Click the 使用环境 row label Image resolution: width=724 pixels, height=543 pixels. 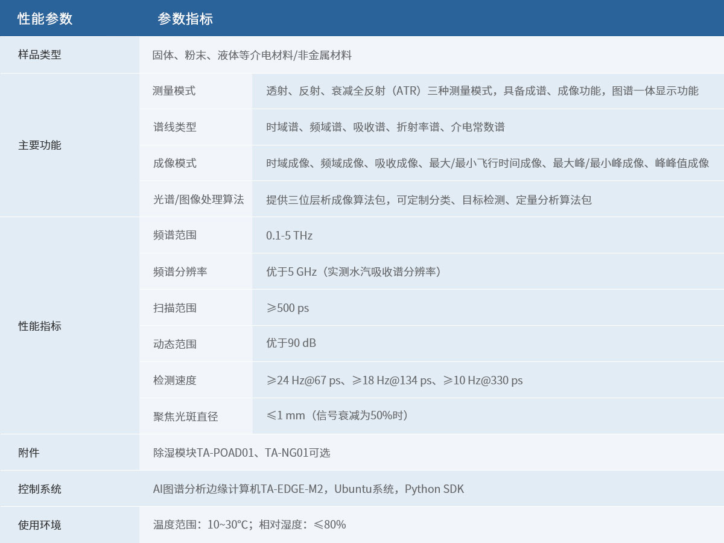pos(40,525)
